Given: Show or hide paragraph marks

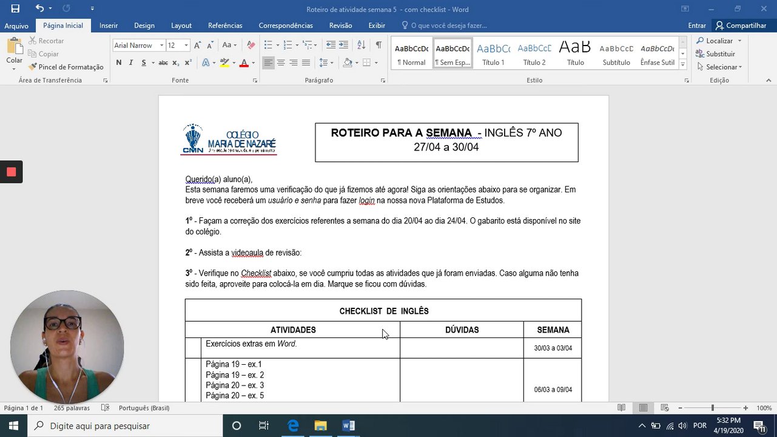Looking at the screenshot, I should click(x=378, y=46).
